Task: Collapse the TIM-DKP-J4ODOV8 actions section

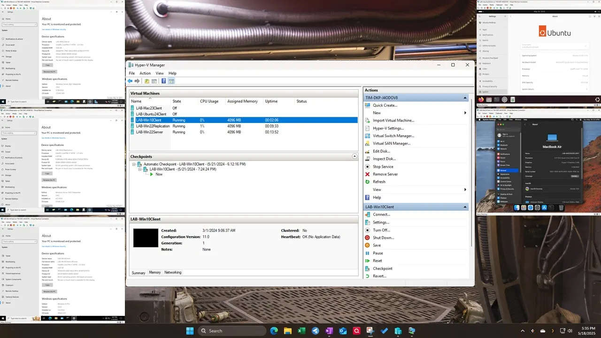Action: tap(465, 97)
